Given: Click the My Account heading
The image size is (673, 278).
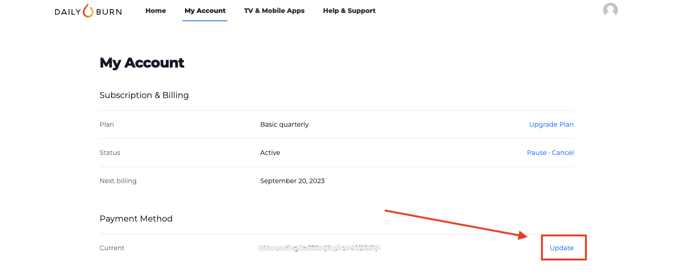Looking at the screenshot, I should pos(142,63).
